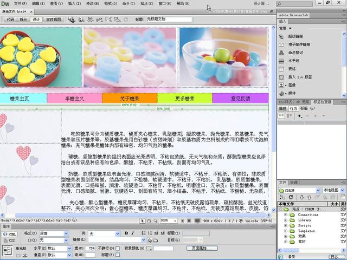Click the browse folder icon beside link field

tap(156, 240)
